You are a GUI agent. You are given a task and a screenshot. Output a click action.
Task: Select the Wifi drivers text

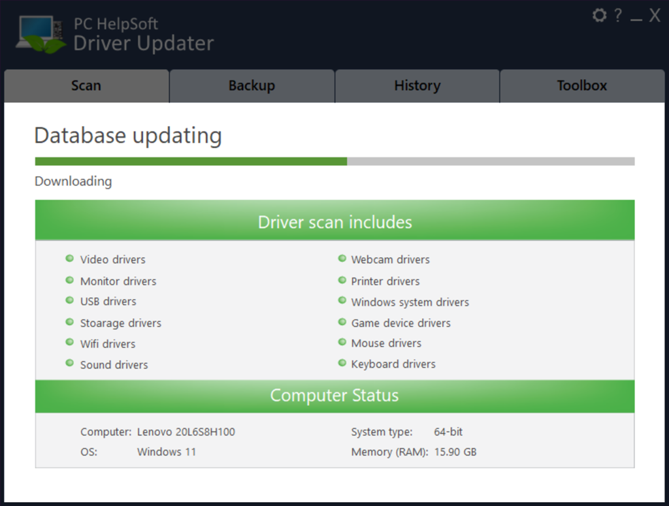(108, 344)
